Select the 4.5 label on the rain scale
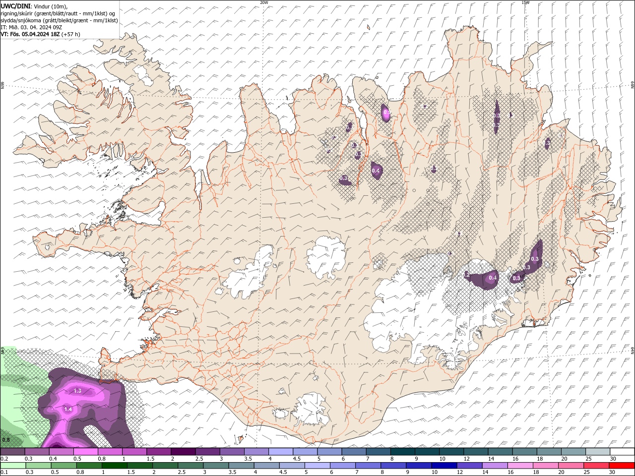 [x=283, y=472]
